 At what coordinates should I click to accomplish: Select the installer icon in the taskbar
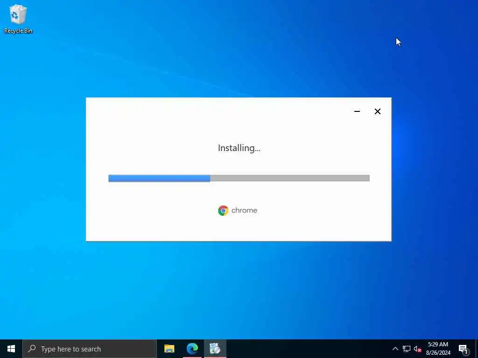[215, 349]
